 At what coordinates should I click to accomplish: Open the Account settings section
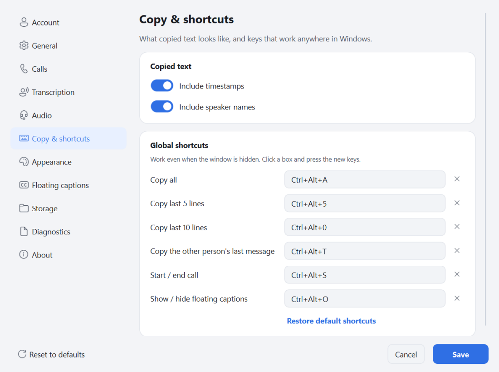pos(68,22)
